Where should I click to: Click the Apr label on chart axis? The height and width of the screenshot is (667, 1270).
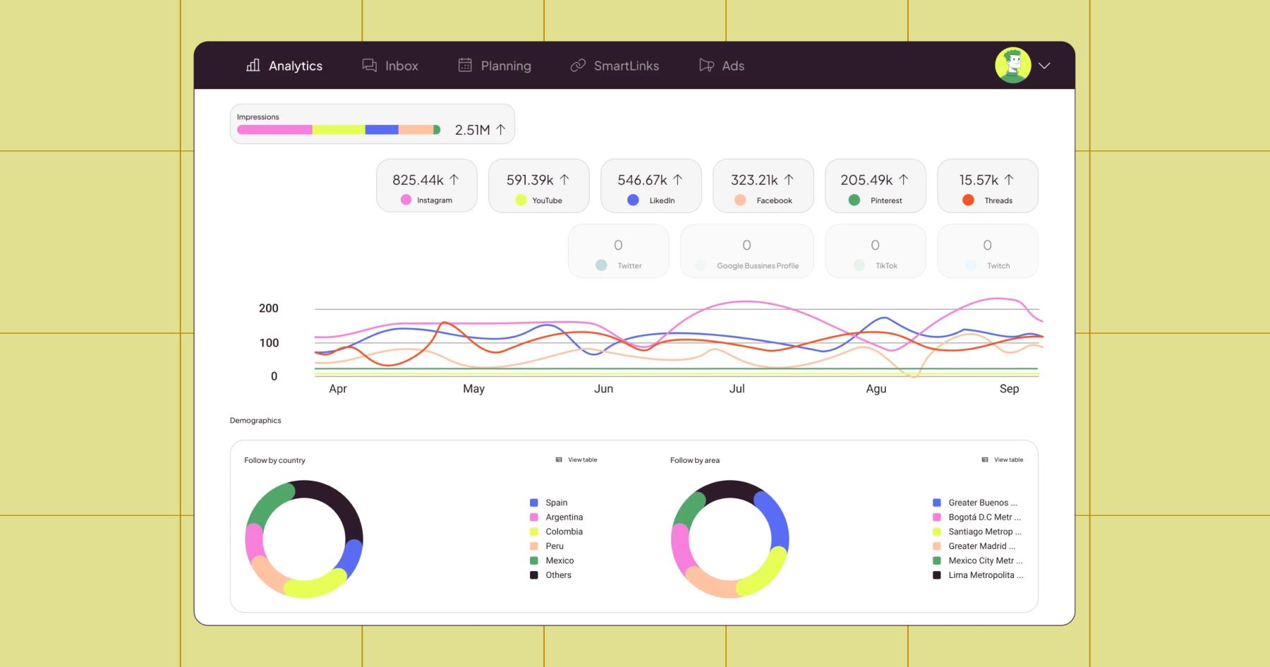pyautogui.click(x=338, y=389)
